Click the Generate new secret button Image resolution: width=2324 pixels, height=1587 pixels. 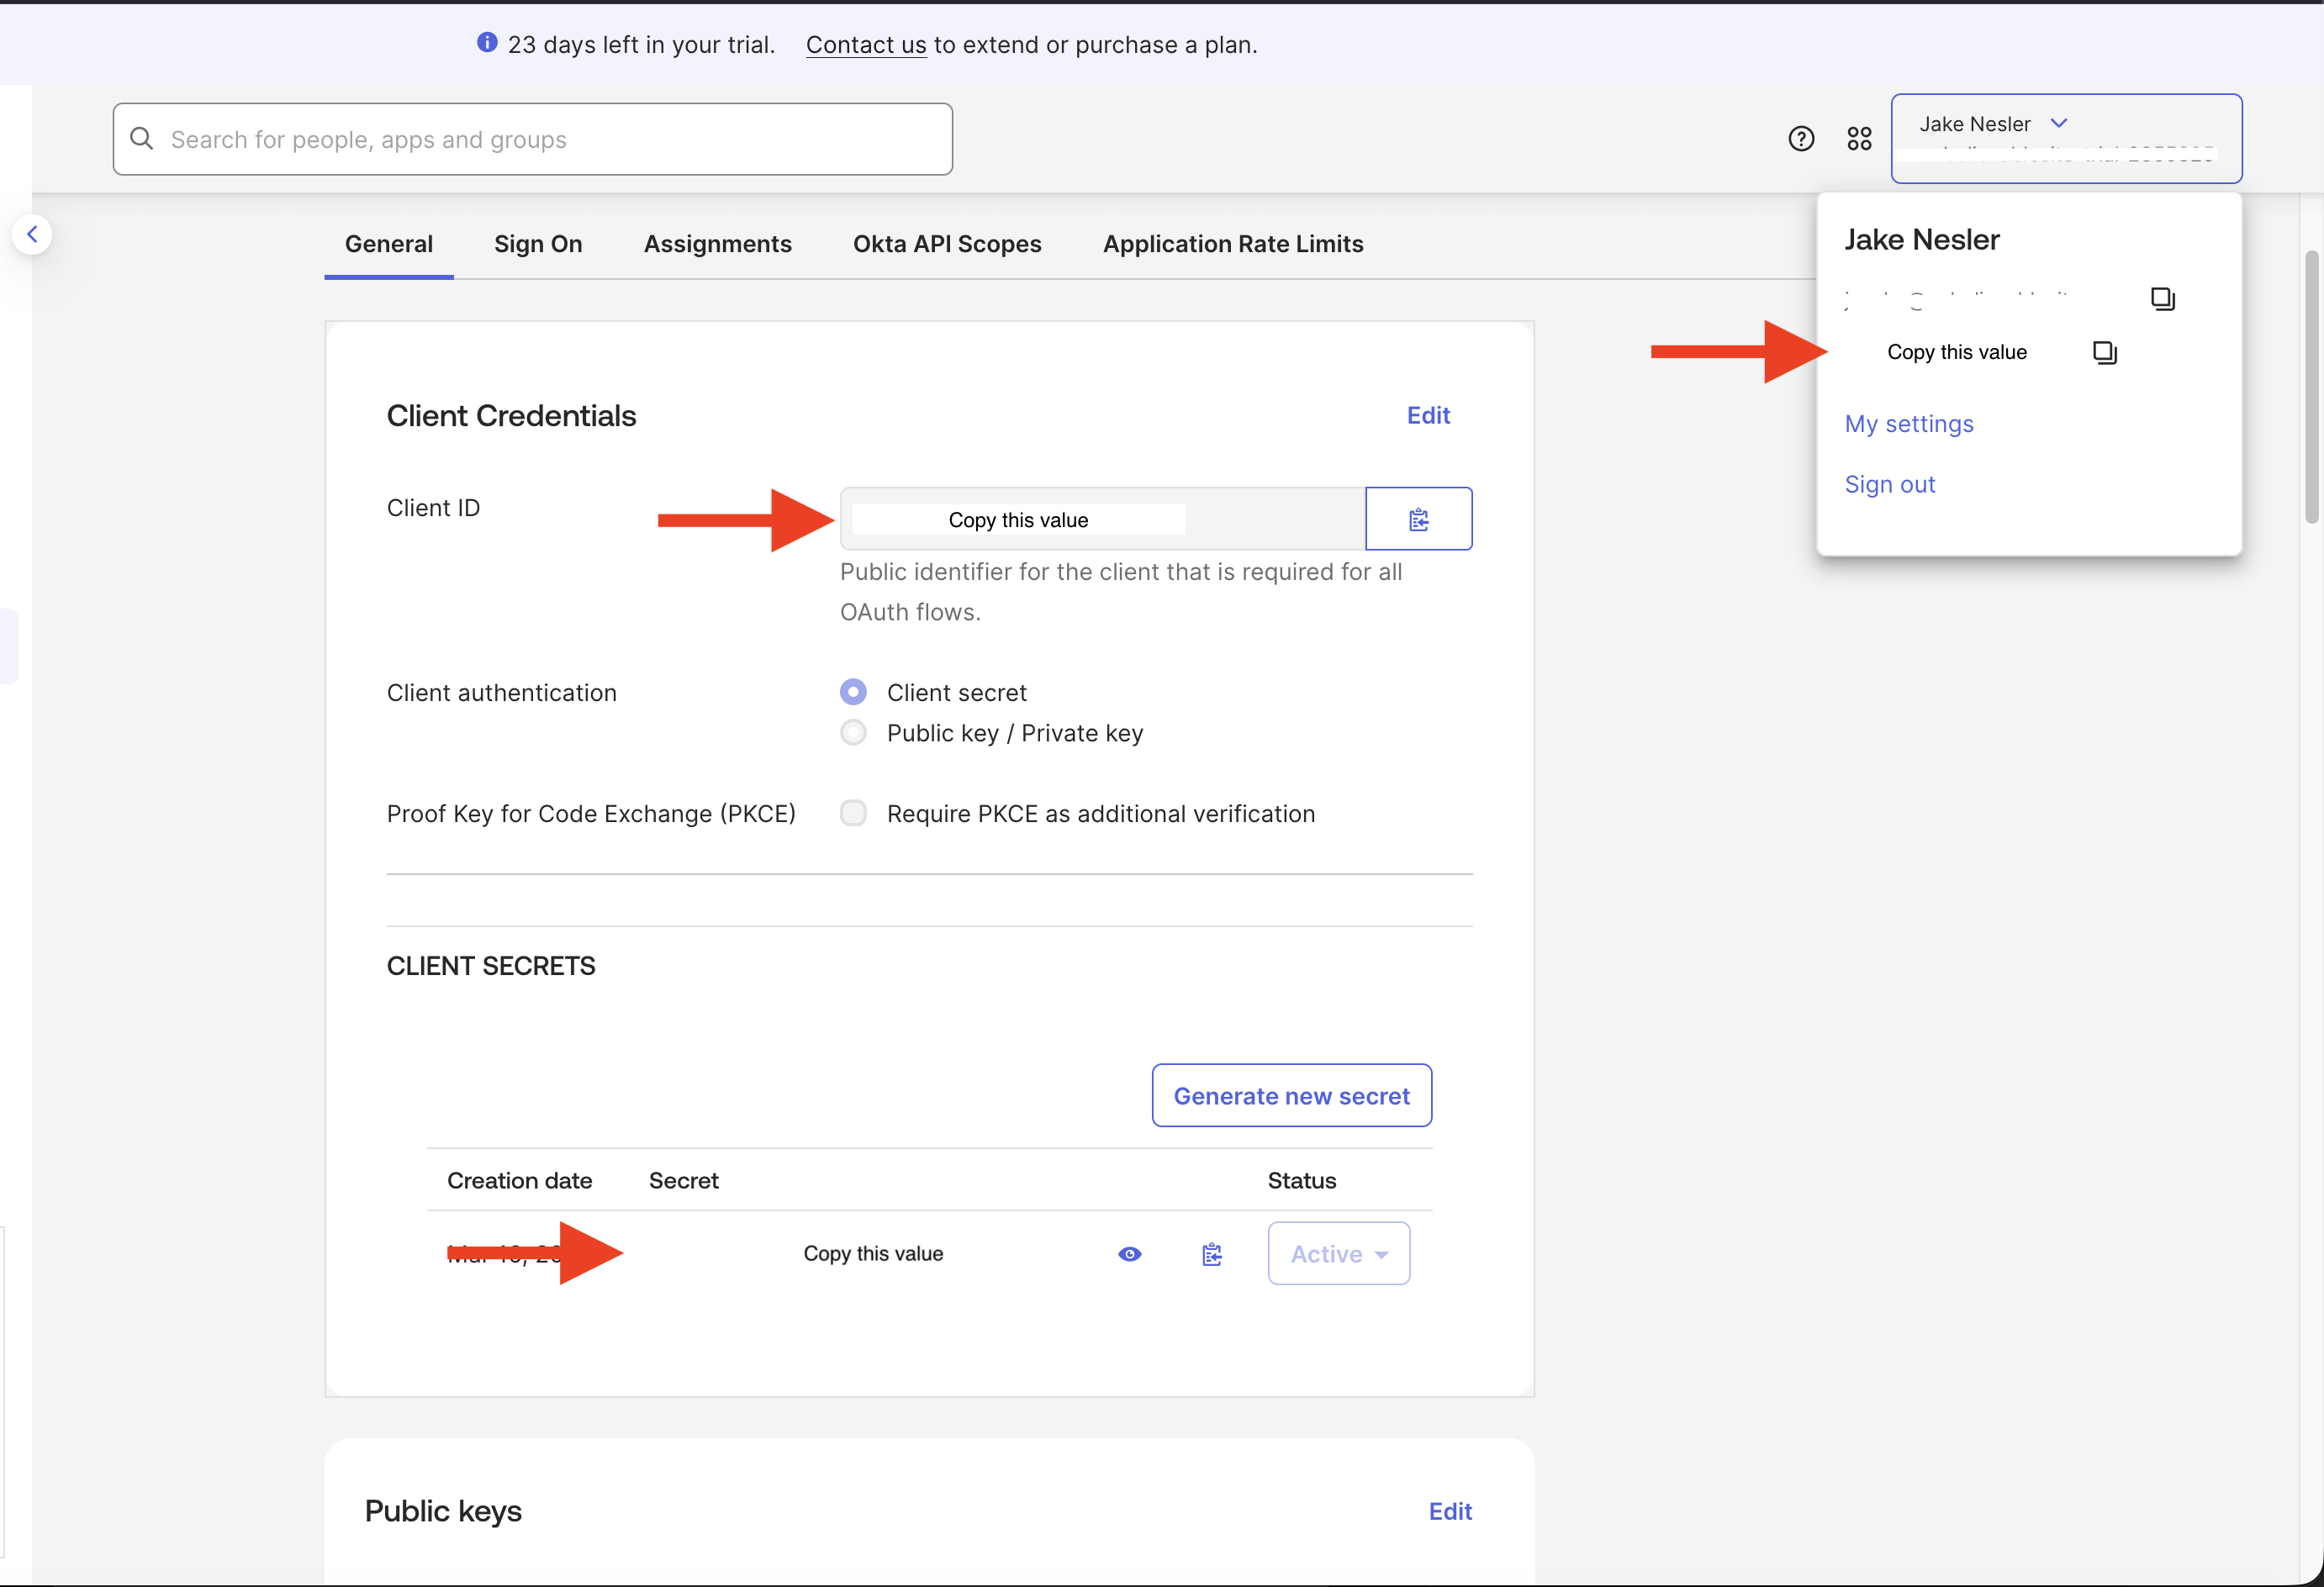tap(1291, 1095)
